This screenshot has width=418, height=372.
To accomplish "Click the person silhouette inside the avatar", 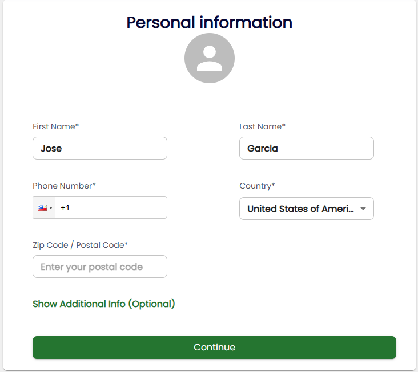I will (210, 58).
